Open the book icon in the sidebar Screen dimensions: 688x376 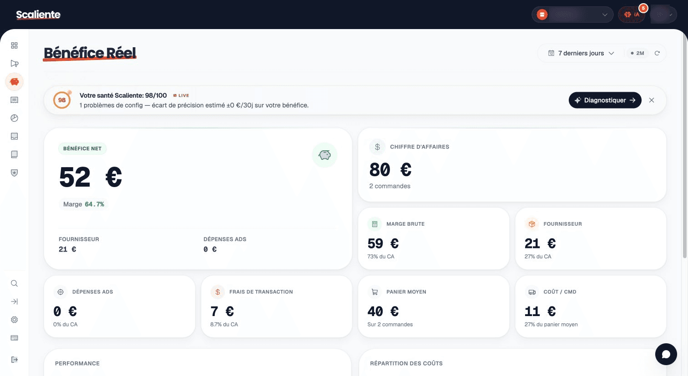(15, 154)
